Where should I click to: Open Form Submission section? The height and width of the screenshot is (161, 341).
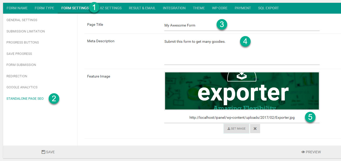pos(21,65)
